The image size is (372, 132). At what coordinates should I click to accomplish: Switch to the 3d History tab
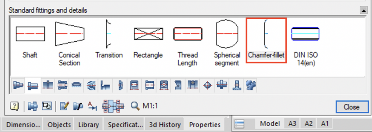165,124
